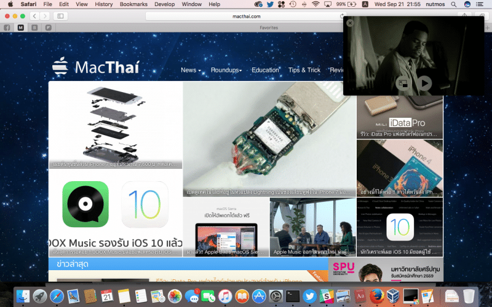Open the Facebook pinned tab
The height and width of the screenshot is (307, 492).
click(x=7, y=28)
